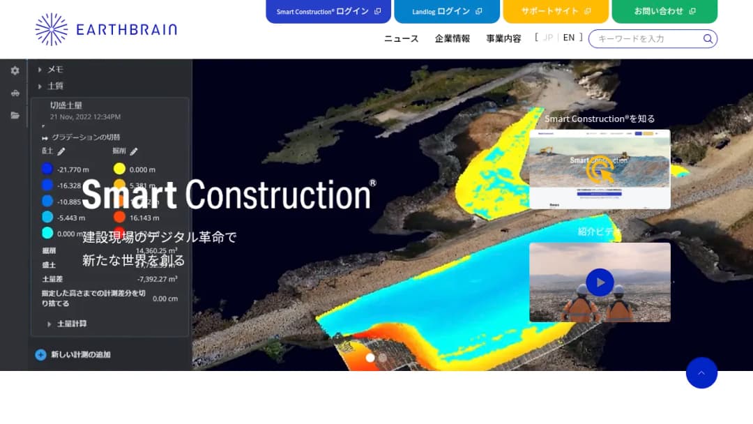Screen dimensions: 753x424
Task: Play the 紹介ビデオ video
Action: click(x=600, y=282)
